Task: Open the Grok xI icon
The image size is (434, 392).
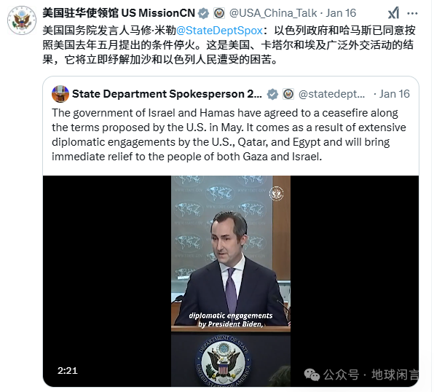Action: point(394,13)
